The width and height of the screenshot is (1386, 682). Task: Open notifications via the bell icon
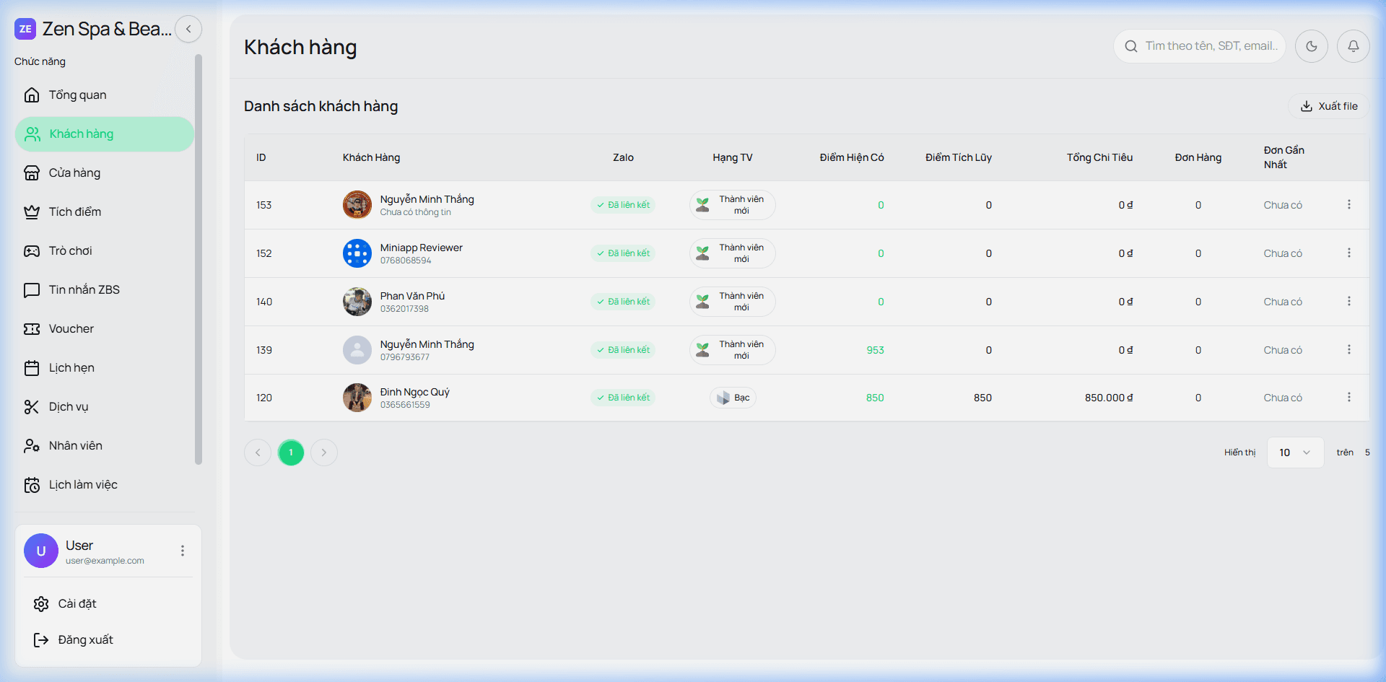coord(1353,46)
